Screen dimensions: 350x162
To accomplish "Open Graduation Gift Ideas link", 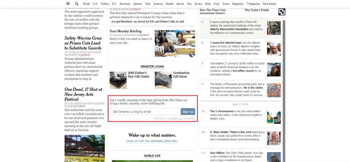I will pos(181,75).
